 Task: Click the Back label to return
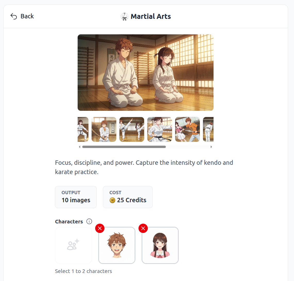pos(27,16)
